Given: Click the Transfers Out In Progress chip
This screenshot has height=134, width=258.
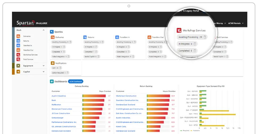Looking at the screenshot, I should pos(155,47).
